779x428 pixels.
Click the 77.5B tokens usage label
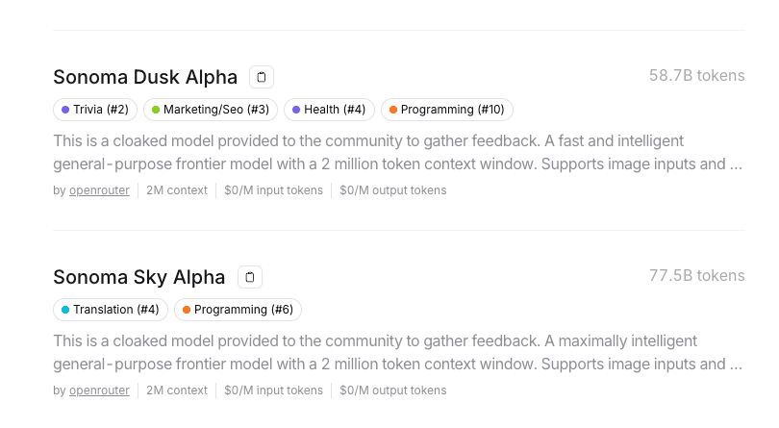[696, 275]
